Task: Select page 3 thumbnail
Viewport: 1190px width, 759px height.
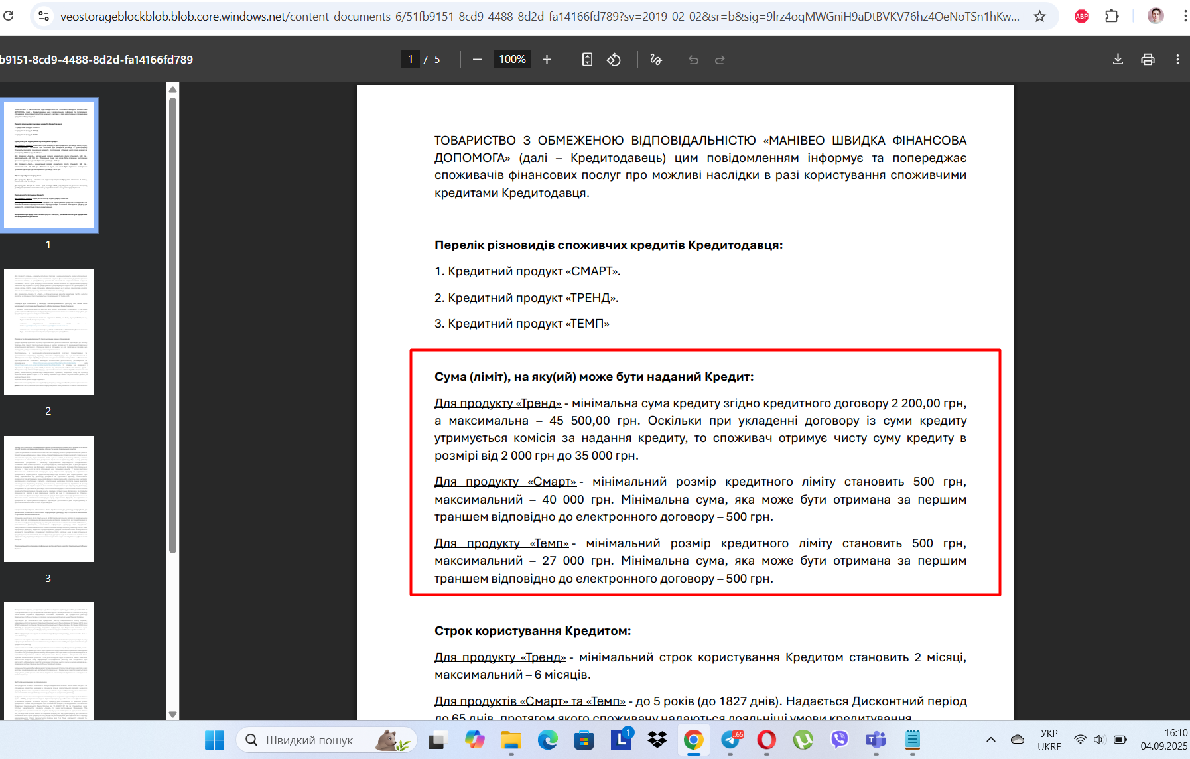Action: pos(49,499)
